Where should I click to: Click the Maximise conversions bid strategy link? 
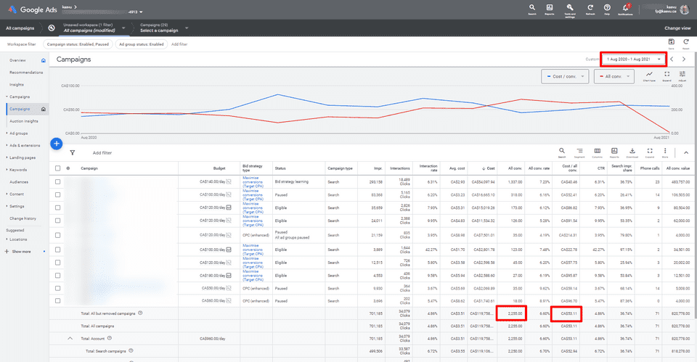click(x=256, y=182)
